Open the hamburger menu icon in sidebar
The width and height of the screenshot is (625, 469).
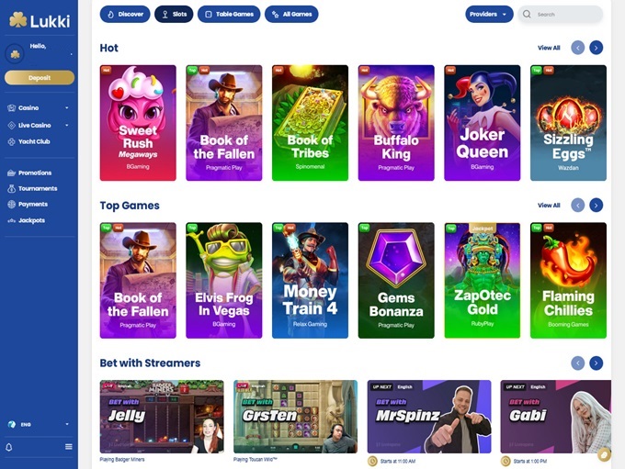(x=69, y=447)
